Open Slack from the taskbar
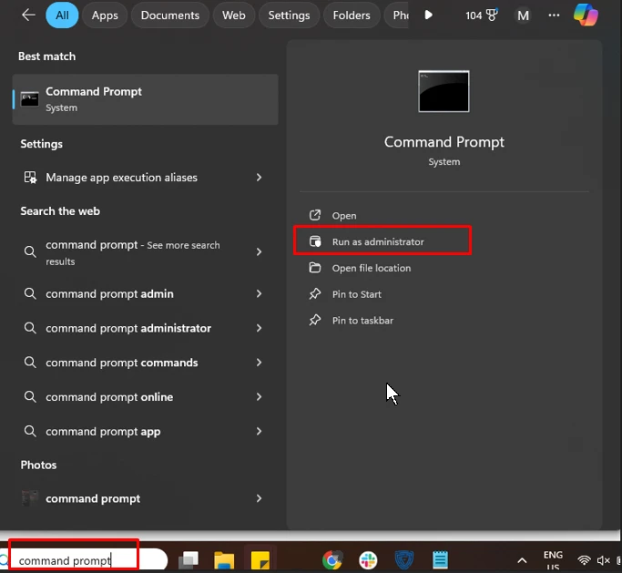The height and width of the screenshot is (573, 622). click(x=368, y=560)
